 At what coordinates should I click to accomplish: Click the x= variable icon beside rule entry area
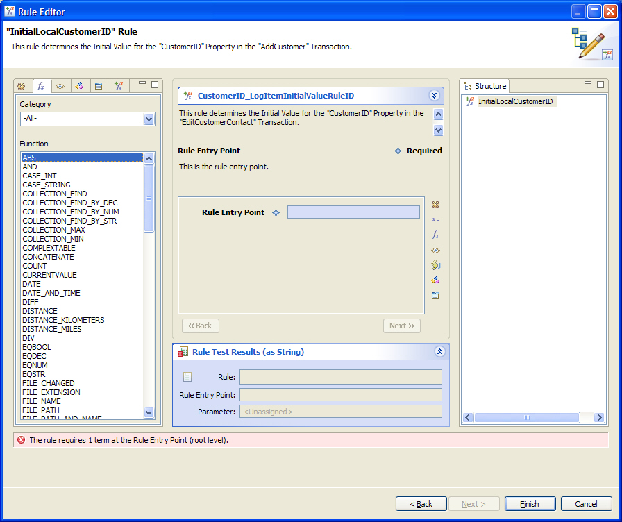pos(435,219)
